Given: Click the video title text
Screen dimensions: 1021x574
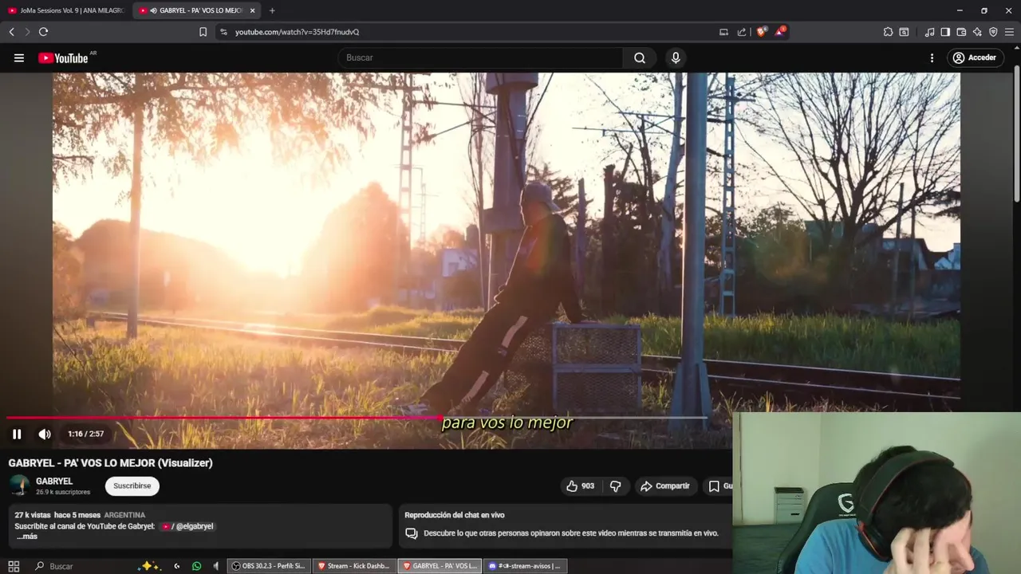Looking at the screenshot, I should [110, 463].
